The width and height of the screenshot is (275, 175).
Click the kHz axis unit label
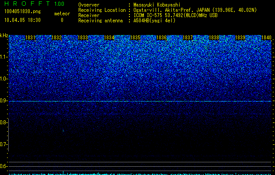[4, 35]
